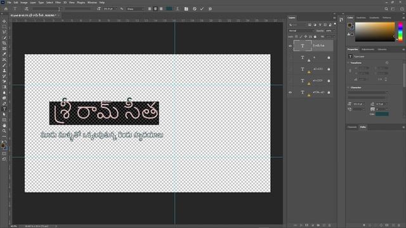406x228 pixels.
Task: Align text right in options bar
Action: pos(161,9)
